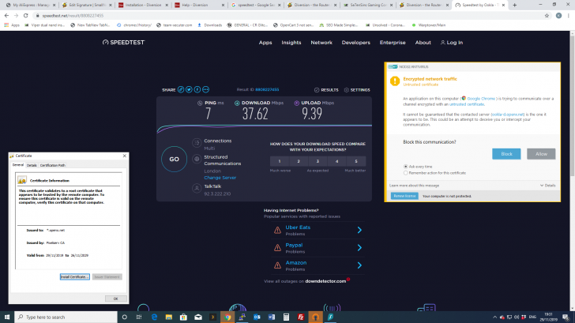Viewport: 575px width, 323px height.
Task: Open Developers in Speedtest navigation
Action: 355,43
